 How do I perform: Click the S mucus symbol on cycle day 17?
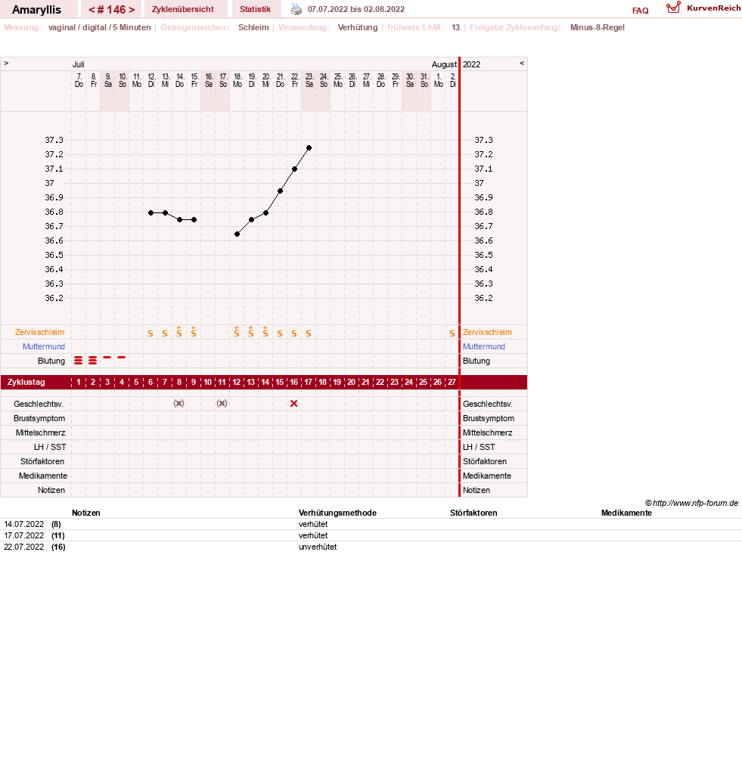click(x=309, y=333)
